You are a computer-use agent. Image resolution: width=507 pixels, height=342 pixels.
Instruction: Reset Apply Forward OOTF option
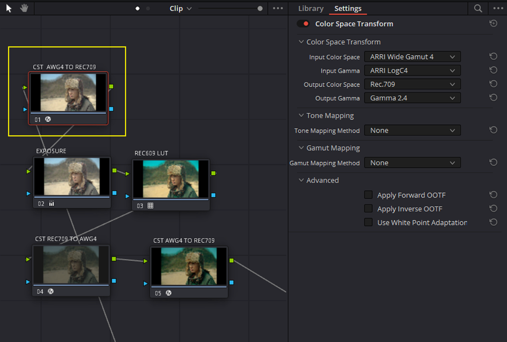pos(493,195)
